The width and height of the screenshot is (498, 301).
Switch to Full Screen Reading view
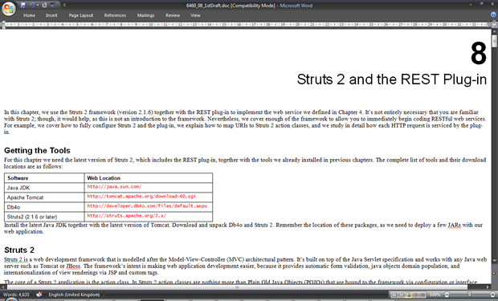click(401, 295)
